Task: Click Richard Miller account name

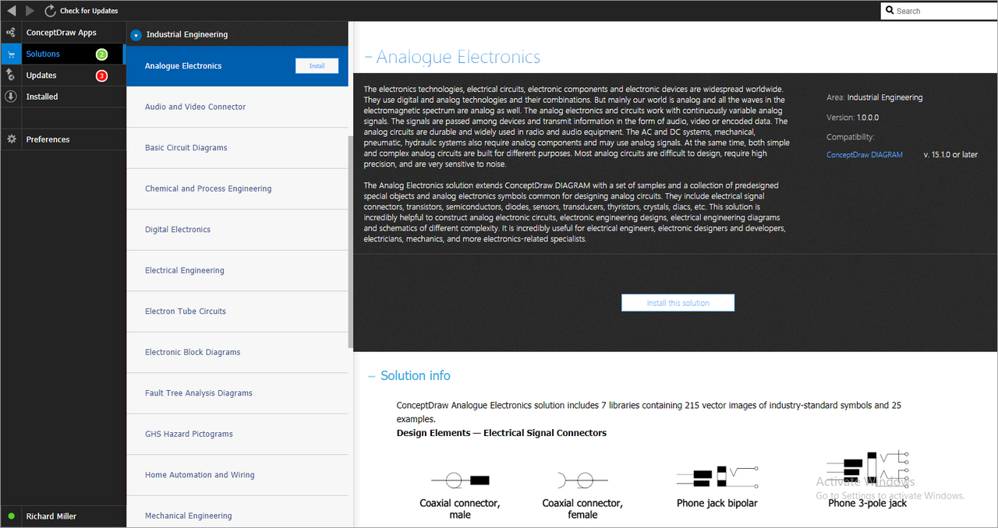Action: point(51,516)
